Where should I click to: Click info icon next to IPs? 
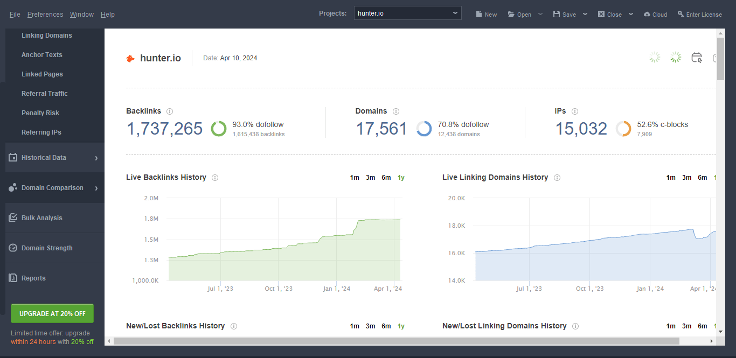coord(575,111)
